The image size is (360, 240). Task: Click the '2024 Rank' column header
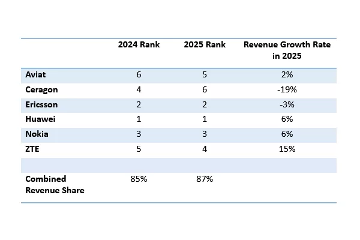click(139, 44)
